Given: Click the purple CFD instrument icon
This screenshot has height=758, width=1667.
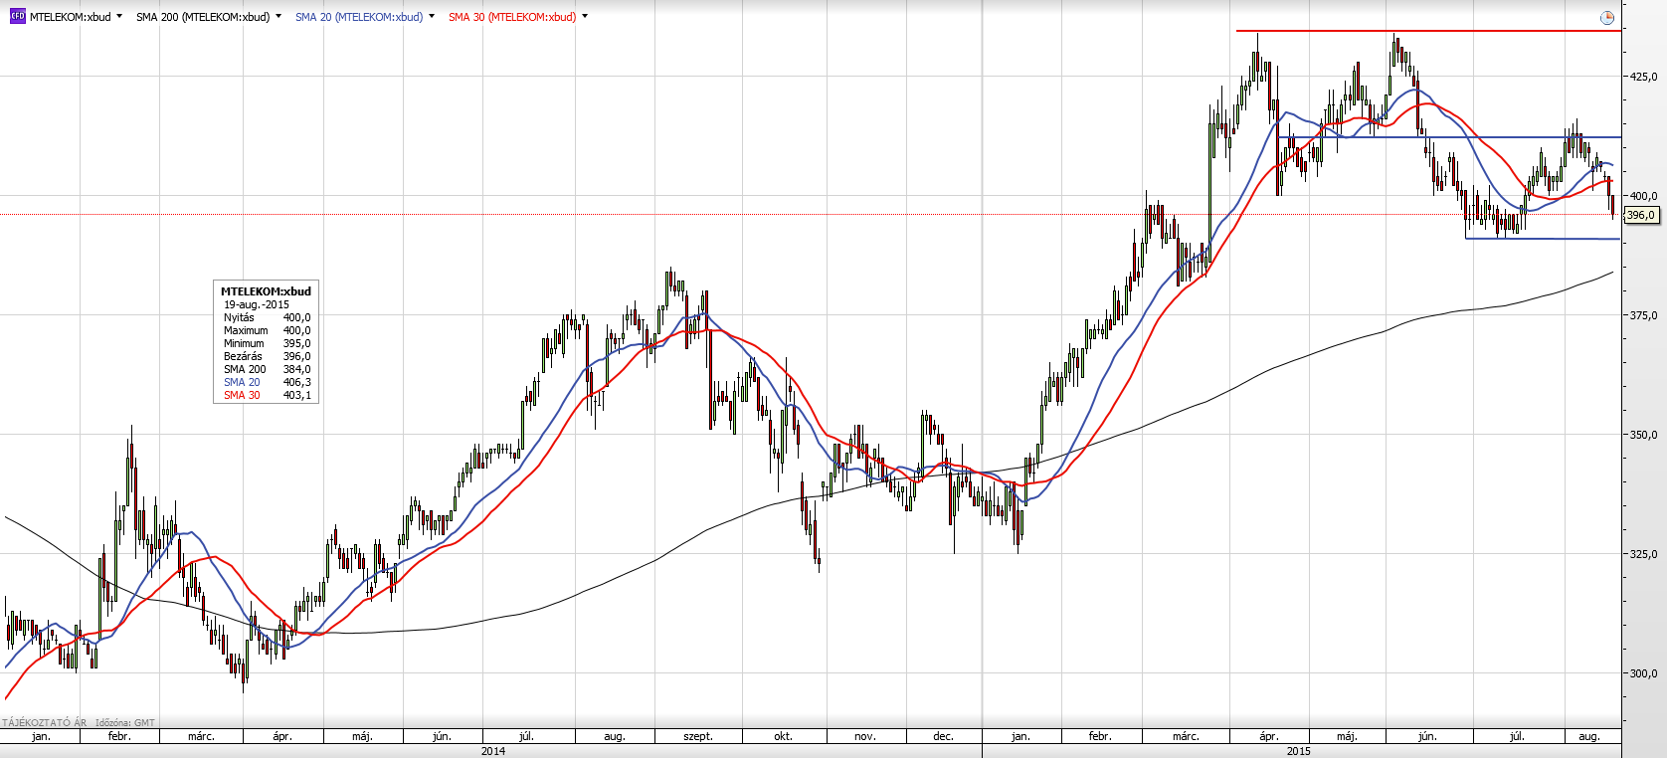Looking at the screenshot, I should (x=17, y=17).
